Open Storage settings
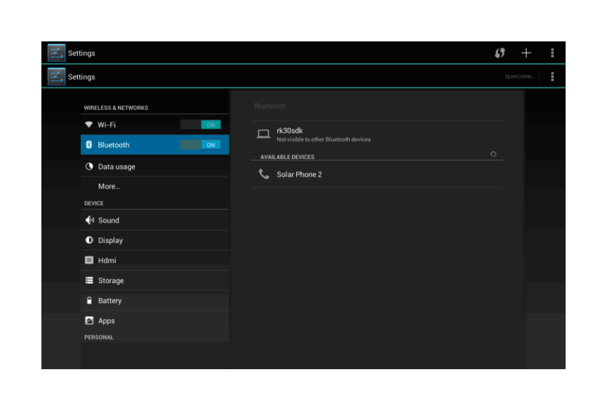 coord(155,281)
